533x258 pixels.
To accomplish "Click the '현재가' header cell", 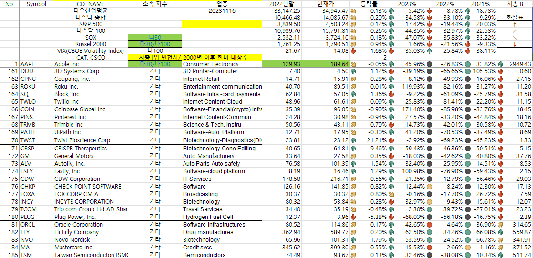I will 326,4.
